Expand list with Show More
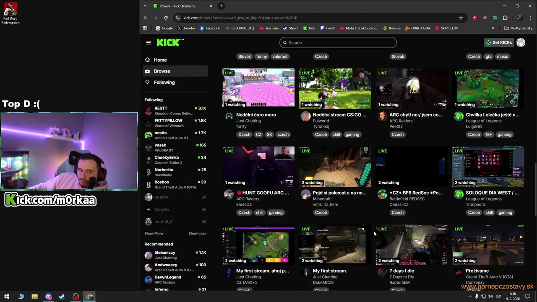This screenshot has height=302, width=537. point(154,233)
